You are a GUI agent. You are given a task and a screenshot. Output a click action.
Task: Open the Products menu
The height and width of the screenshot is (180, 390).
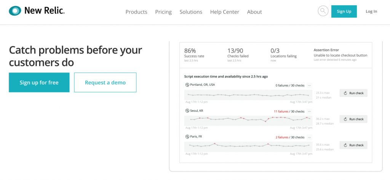click(x=136, y=12)
